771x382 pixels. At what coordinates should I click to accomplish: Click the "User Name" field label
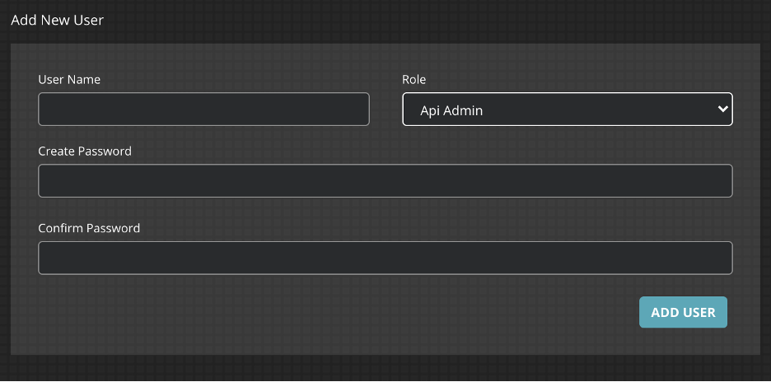pyautogui.click(x=69, y=80)
